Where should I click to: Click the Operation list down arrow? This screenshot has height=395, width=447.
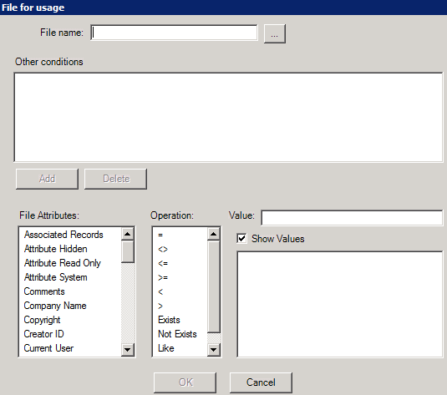coord(214,349)
